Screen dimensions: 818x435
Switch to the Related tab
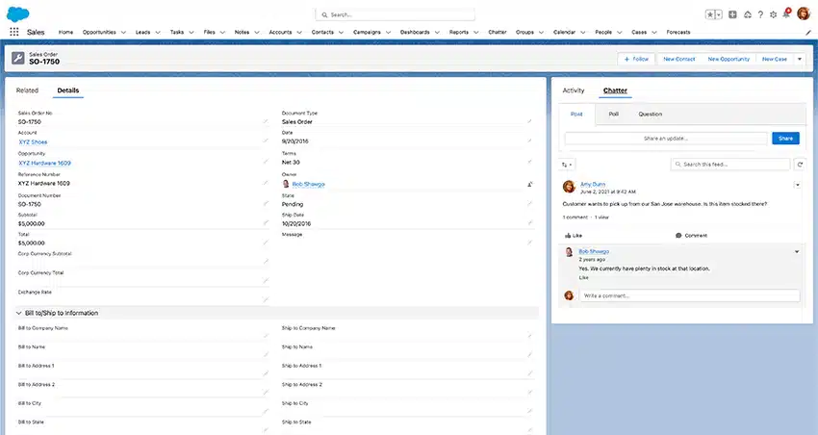27,90
